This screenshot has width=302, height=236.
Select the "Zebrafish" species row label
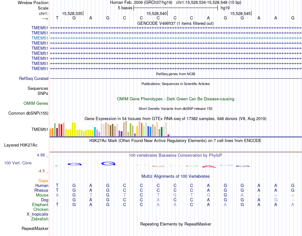(x=40, y=219)
